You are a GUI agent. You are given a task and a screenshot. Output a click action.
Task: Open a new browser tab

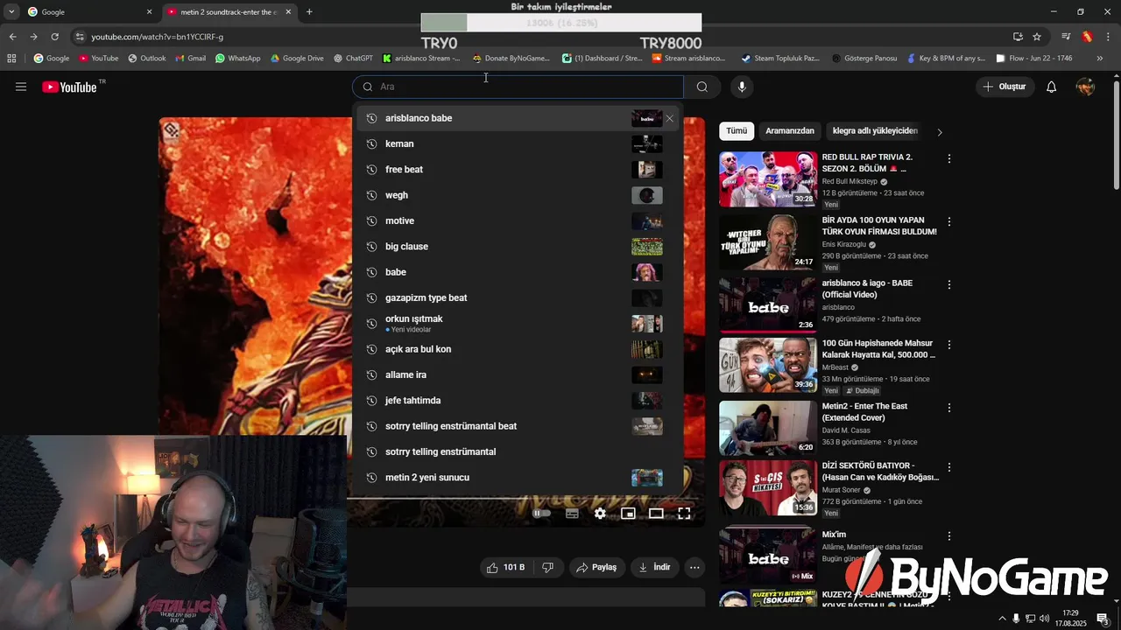coord(309,12)
